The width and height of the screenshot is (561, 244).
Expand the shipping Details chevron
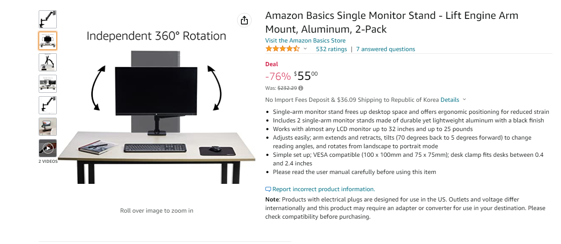point(464,100)
